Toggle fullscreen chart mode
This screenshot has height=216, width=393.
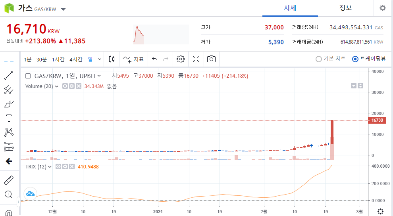click(196, 59)
